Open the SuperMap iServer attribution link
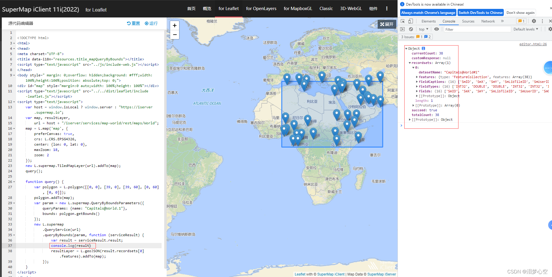The width and height of the screenshot is (552, 277). (382, 274)
